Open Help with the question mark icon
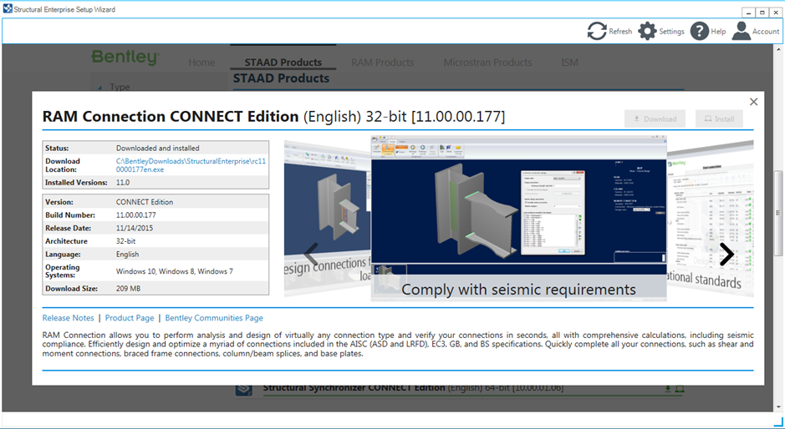Screen dimensions: 785x429 [x=699, y=31]
